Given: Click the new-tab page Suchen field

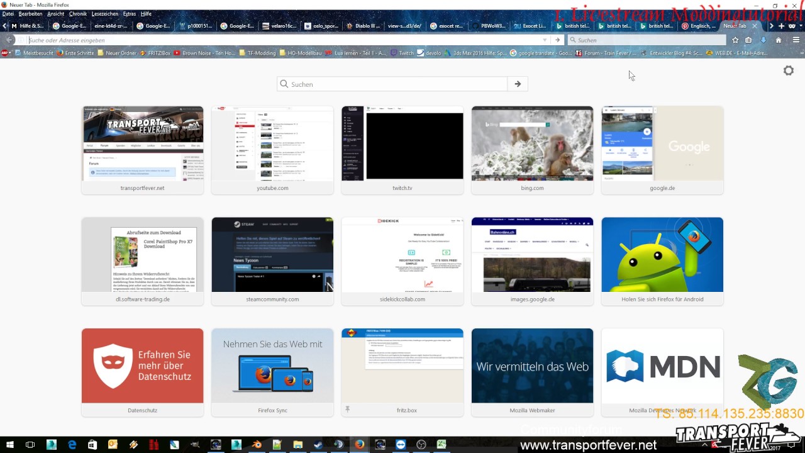Looking at the screenshot, I should [392, 84].
